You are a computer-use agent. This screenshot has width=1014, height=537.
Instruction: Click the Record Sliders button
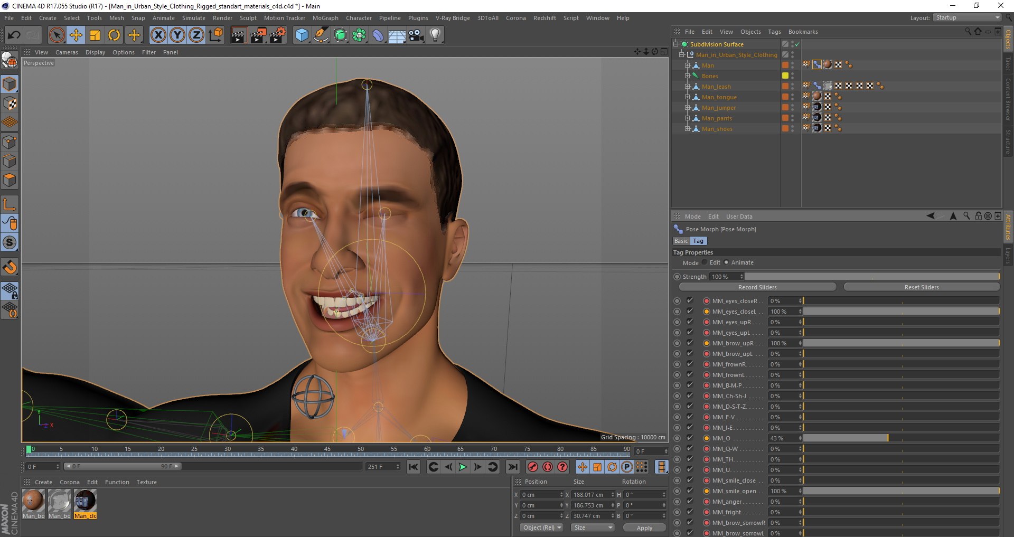tap(757, 287)
